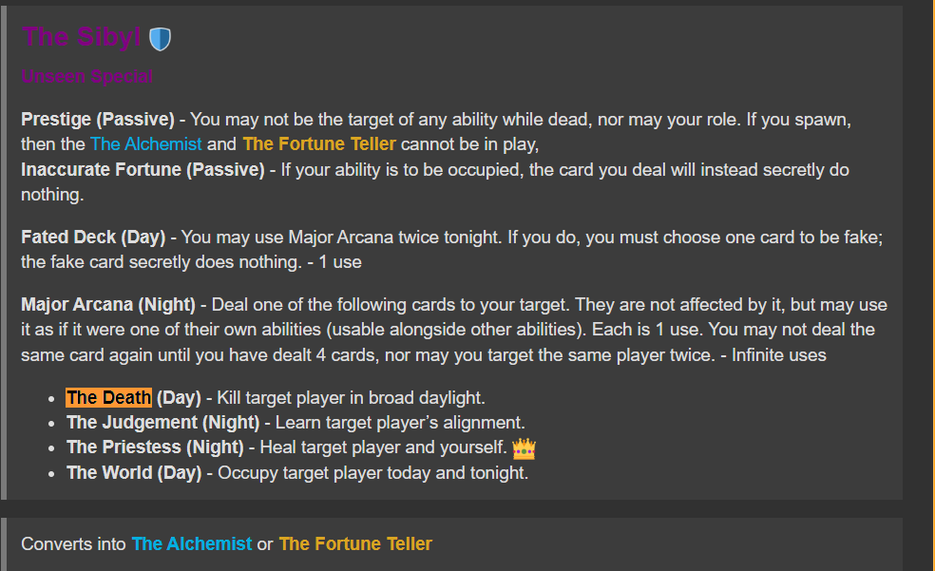
Task: Click The Judgement (Night) card name
Action: (162, 423)
